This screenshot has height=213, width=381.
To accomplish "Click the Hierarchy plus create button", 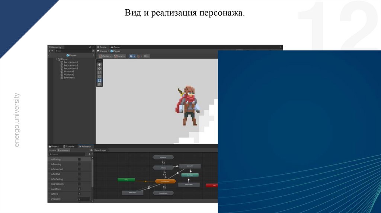I will [x=50, y=51].
